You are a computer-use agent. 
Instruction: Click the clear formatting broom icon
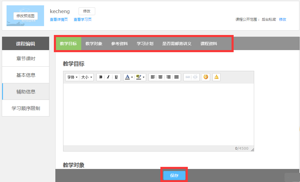coord(216,77)
